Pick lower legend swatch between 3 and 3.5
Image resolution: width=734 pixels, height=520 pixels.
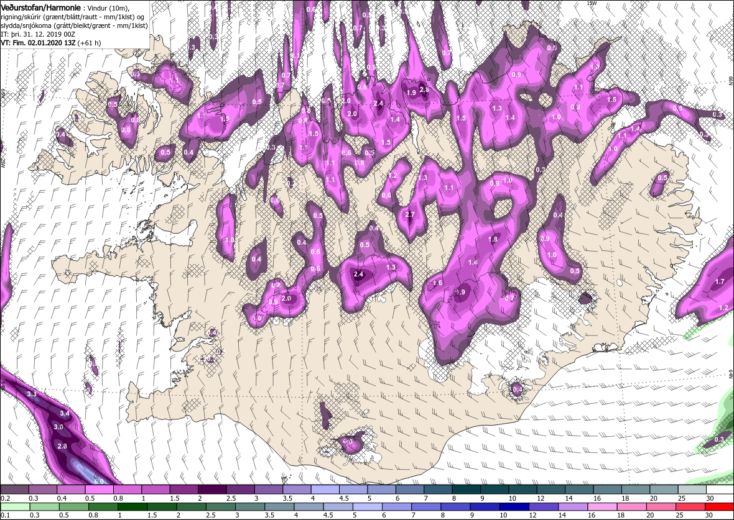(250, 507)
